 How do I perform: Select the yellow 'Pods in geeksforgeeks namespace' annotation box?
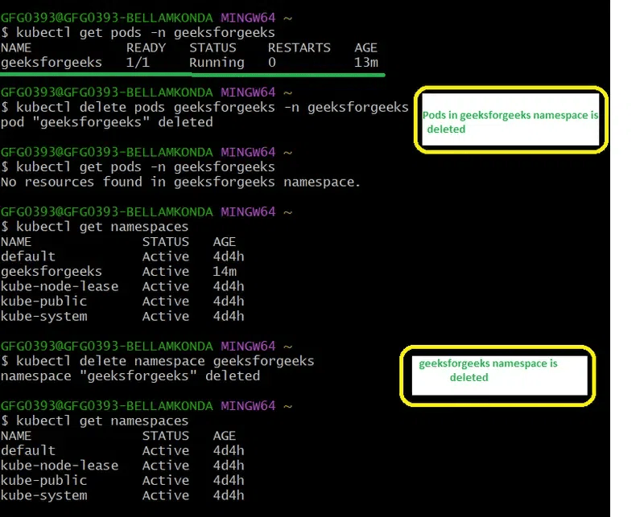click(510, 119)
